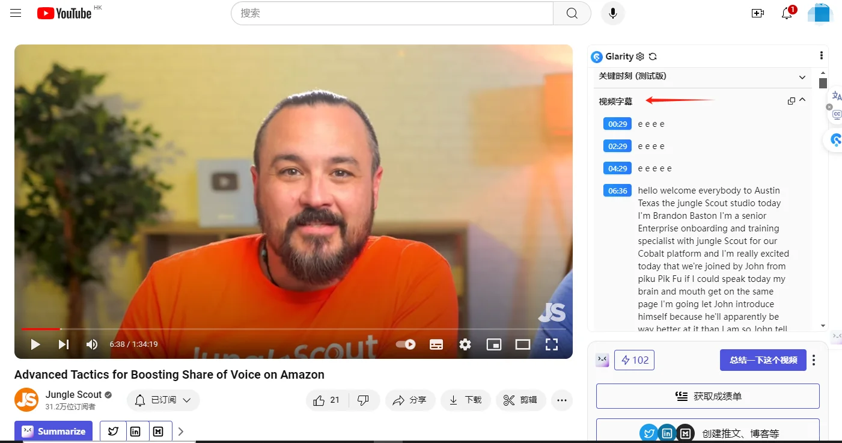Image resolution: width=842 pixels, height=443 pixels.
Task: Click the translate icon on the right edge
Action: 836,96
